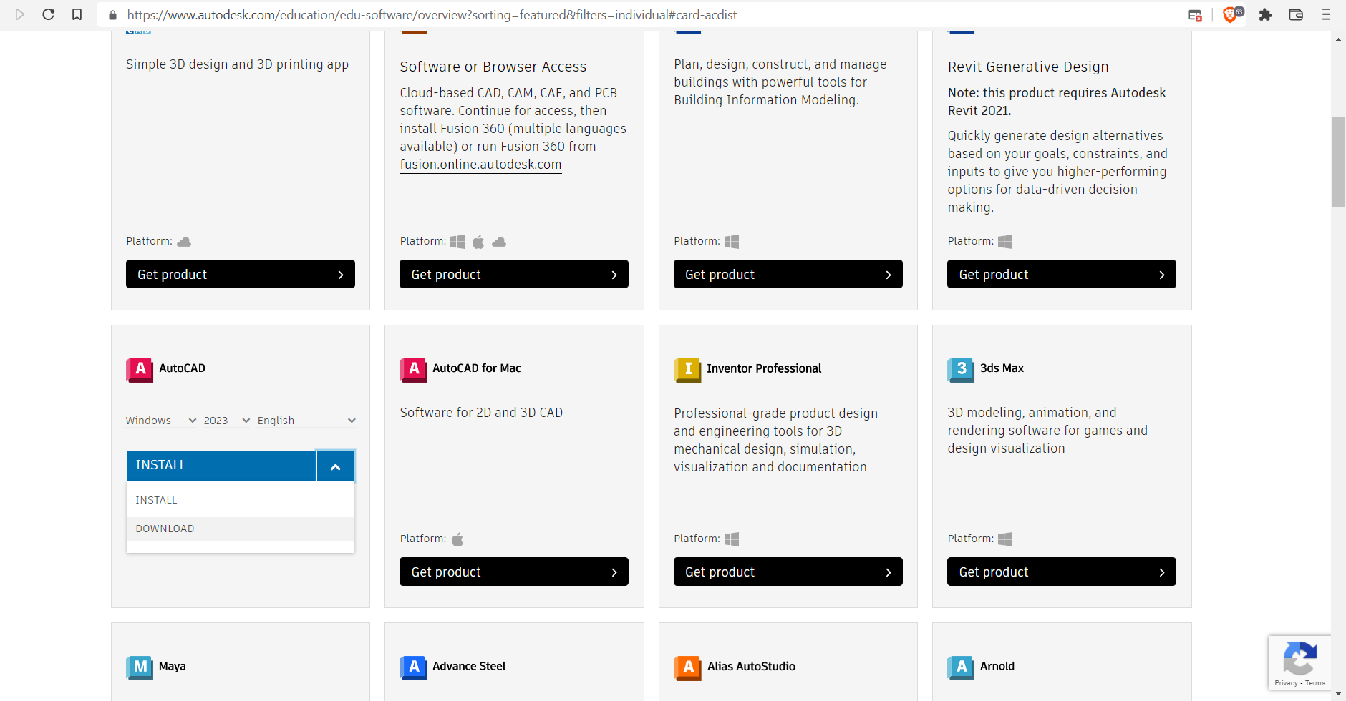Click the Inventor Professional title
The width and height of the screenshot is (1346, 701).
(764, 368)
